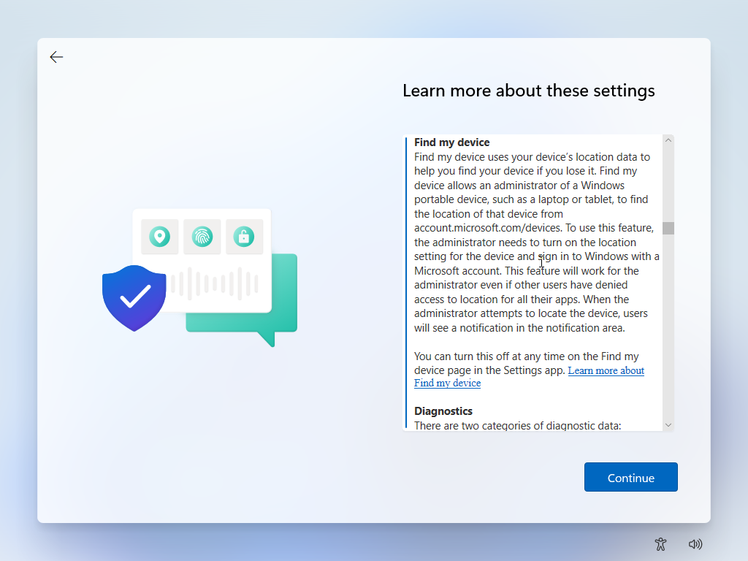Click the blue shield checkmark icon
The image size is (748, 561).
(134, 297)
